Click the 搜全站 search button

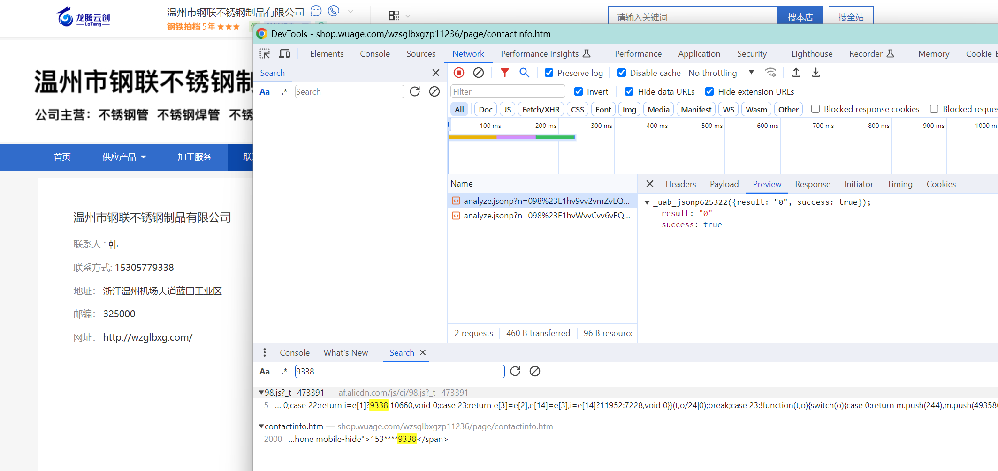[851, 16]
